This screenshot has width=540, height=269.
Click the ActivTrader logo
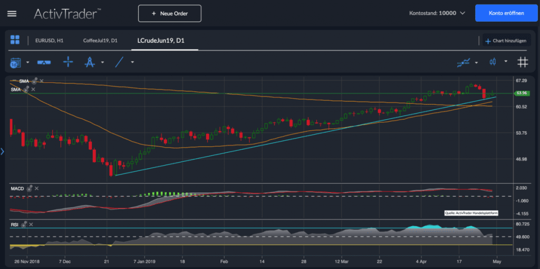pos(67,13)
